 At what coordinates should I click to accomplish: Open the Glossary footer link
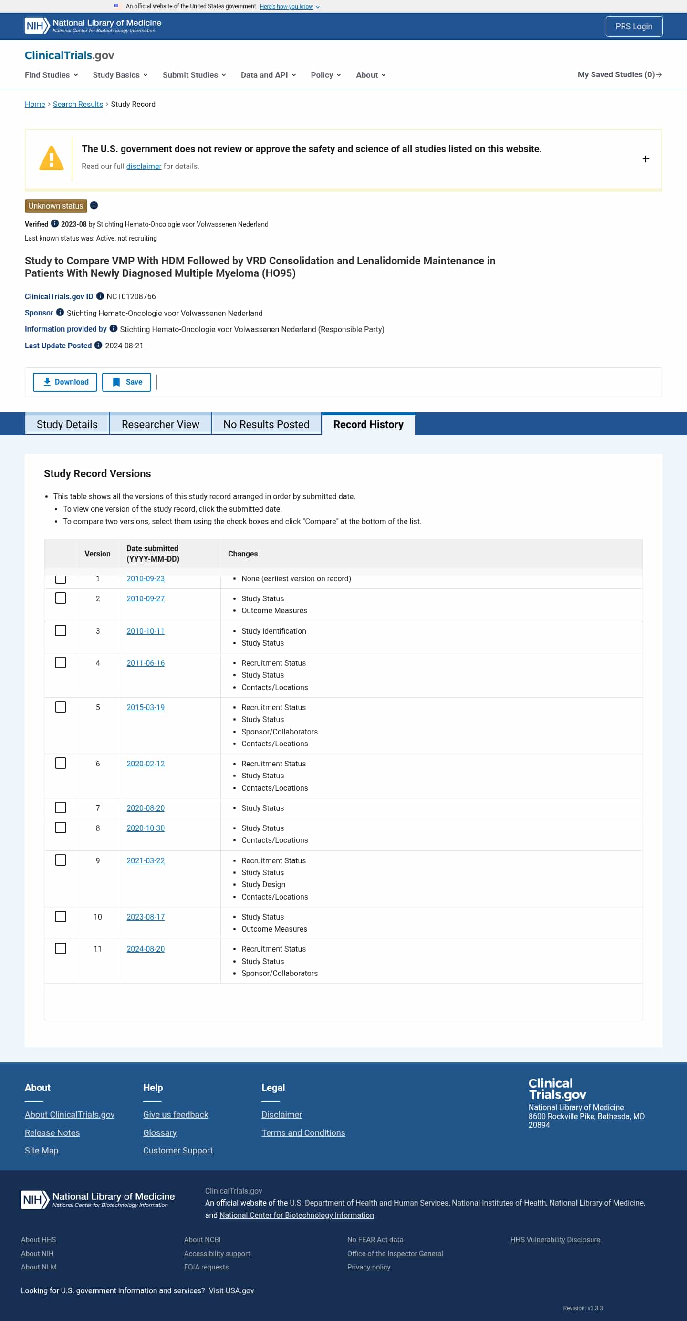click(x=160, y=1132)
